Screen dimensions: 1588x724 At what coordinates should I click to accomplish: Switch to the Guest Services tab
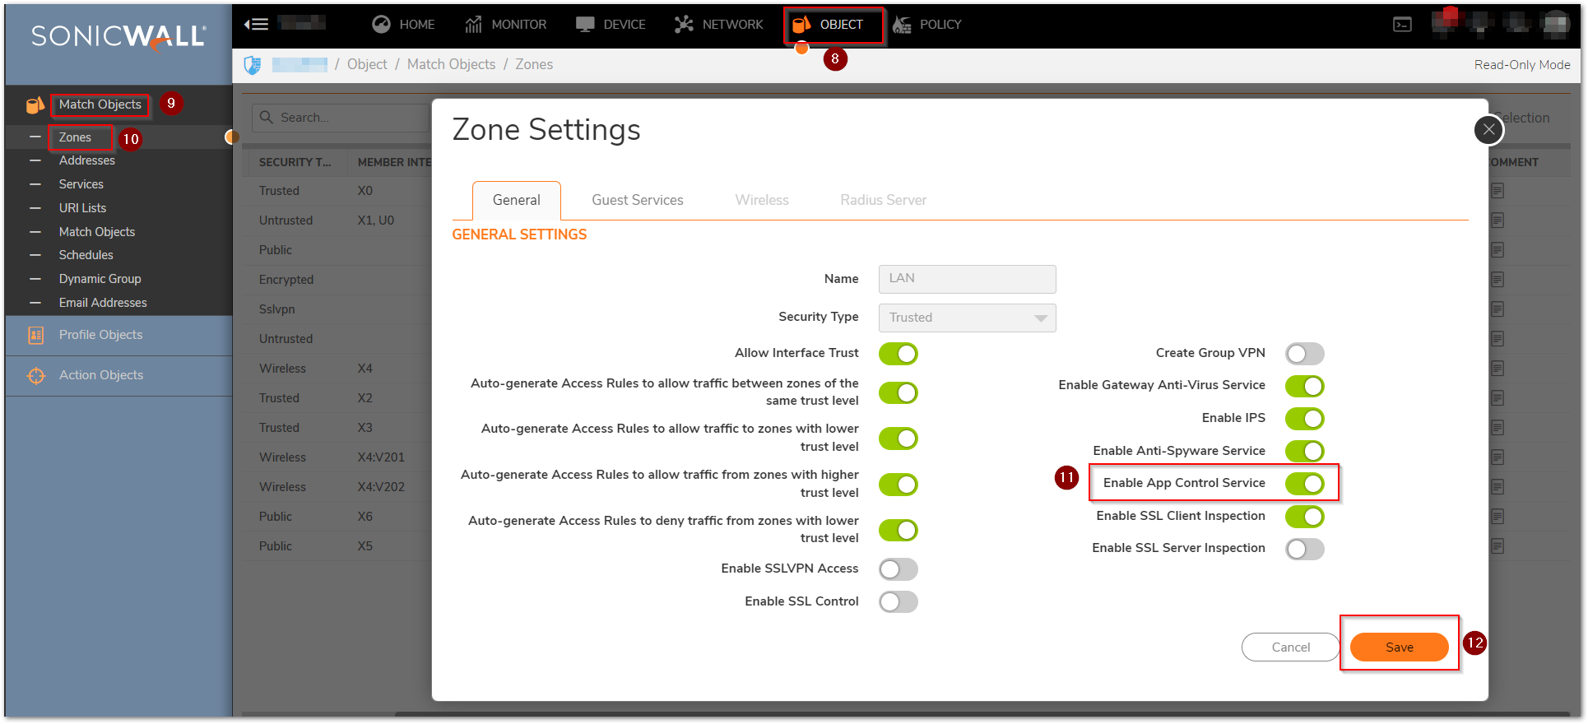pos(637,200)
